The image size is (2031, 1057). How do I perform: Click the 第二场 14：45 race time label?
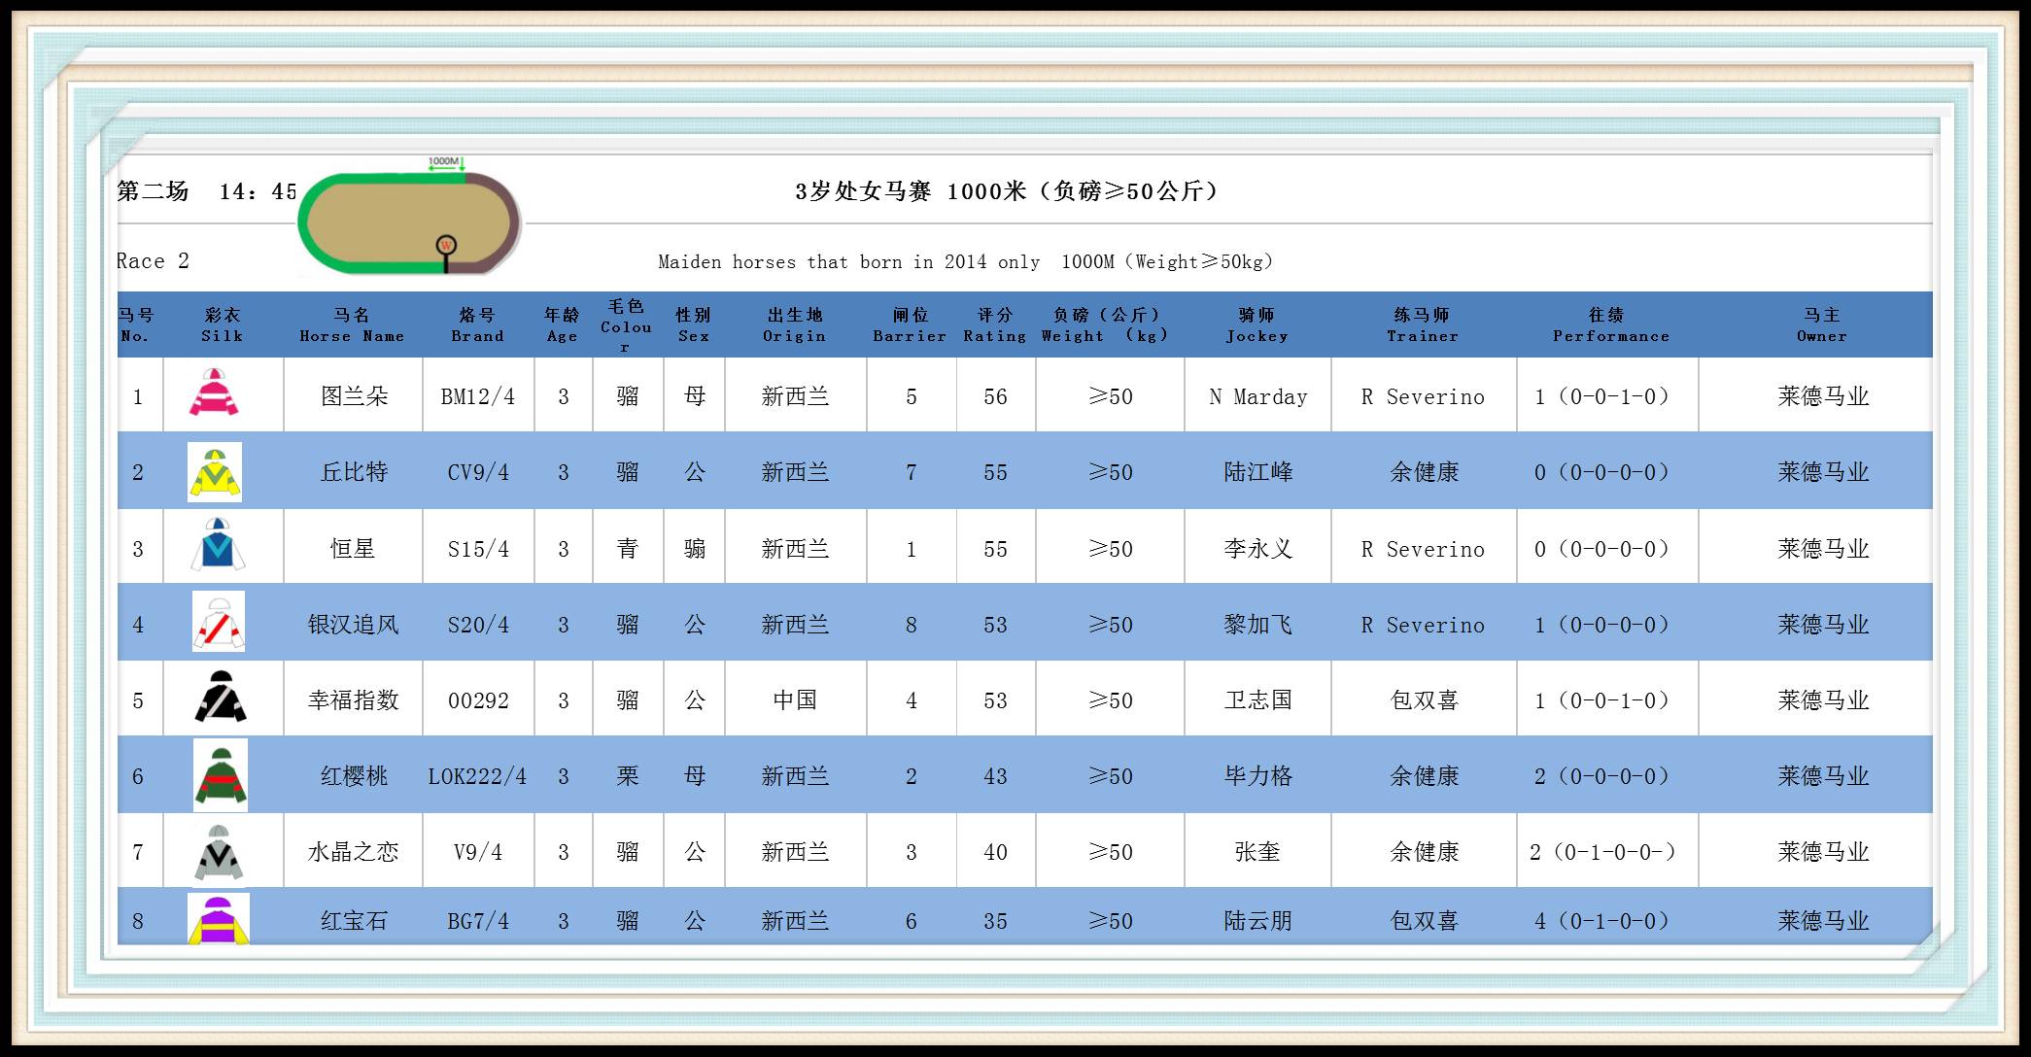click(207, 191)
